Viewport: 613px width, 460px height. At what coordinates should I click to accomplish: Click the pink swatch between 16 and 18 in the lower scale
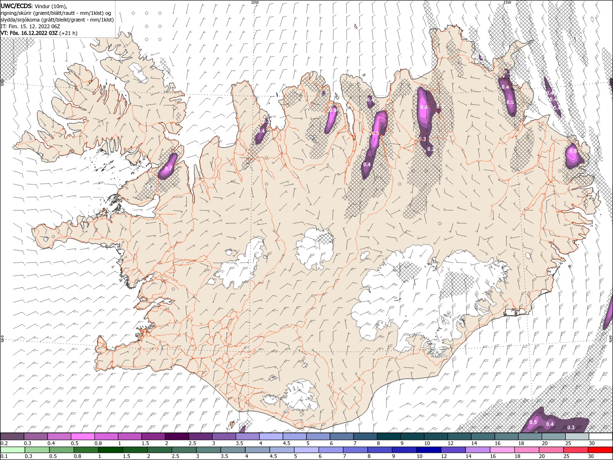[502, 450]
